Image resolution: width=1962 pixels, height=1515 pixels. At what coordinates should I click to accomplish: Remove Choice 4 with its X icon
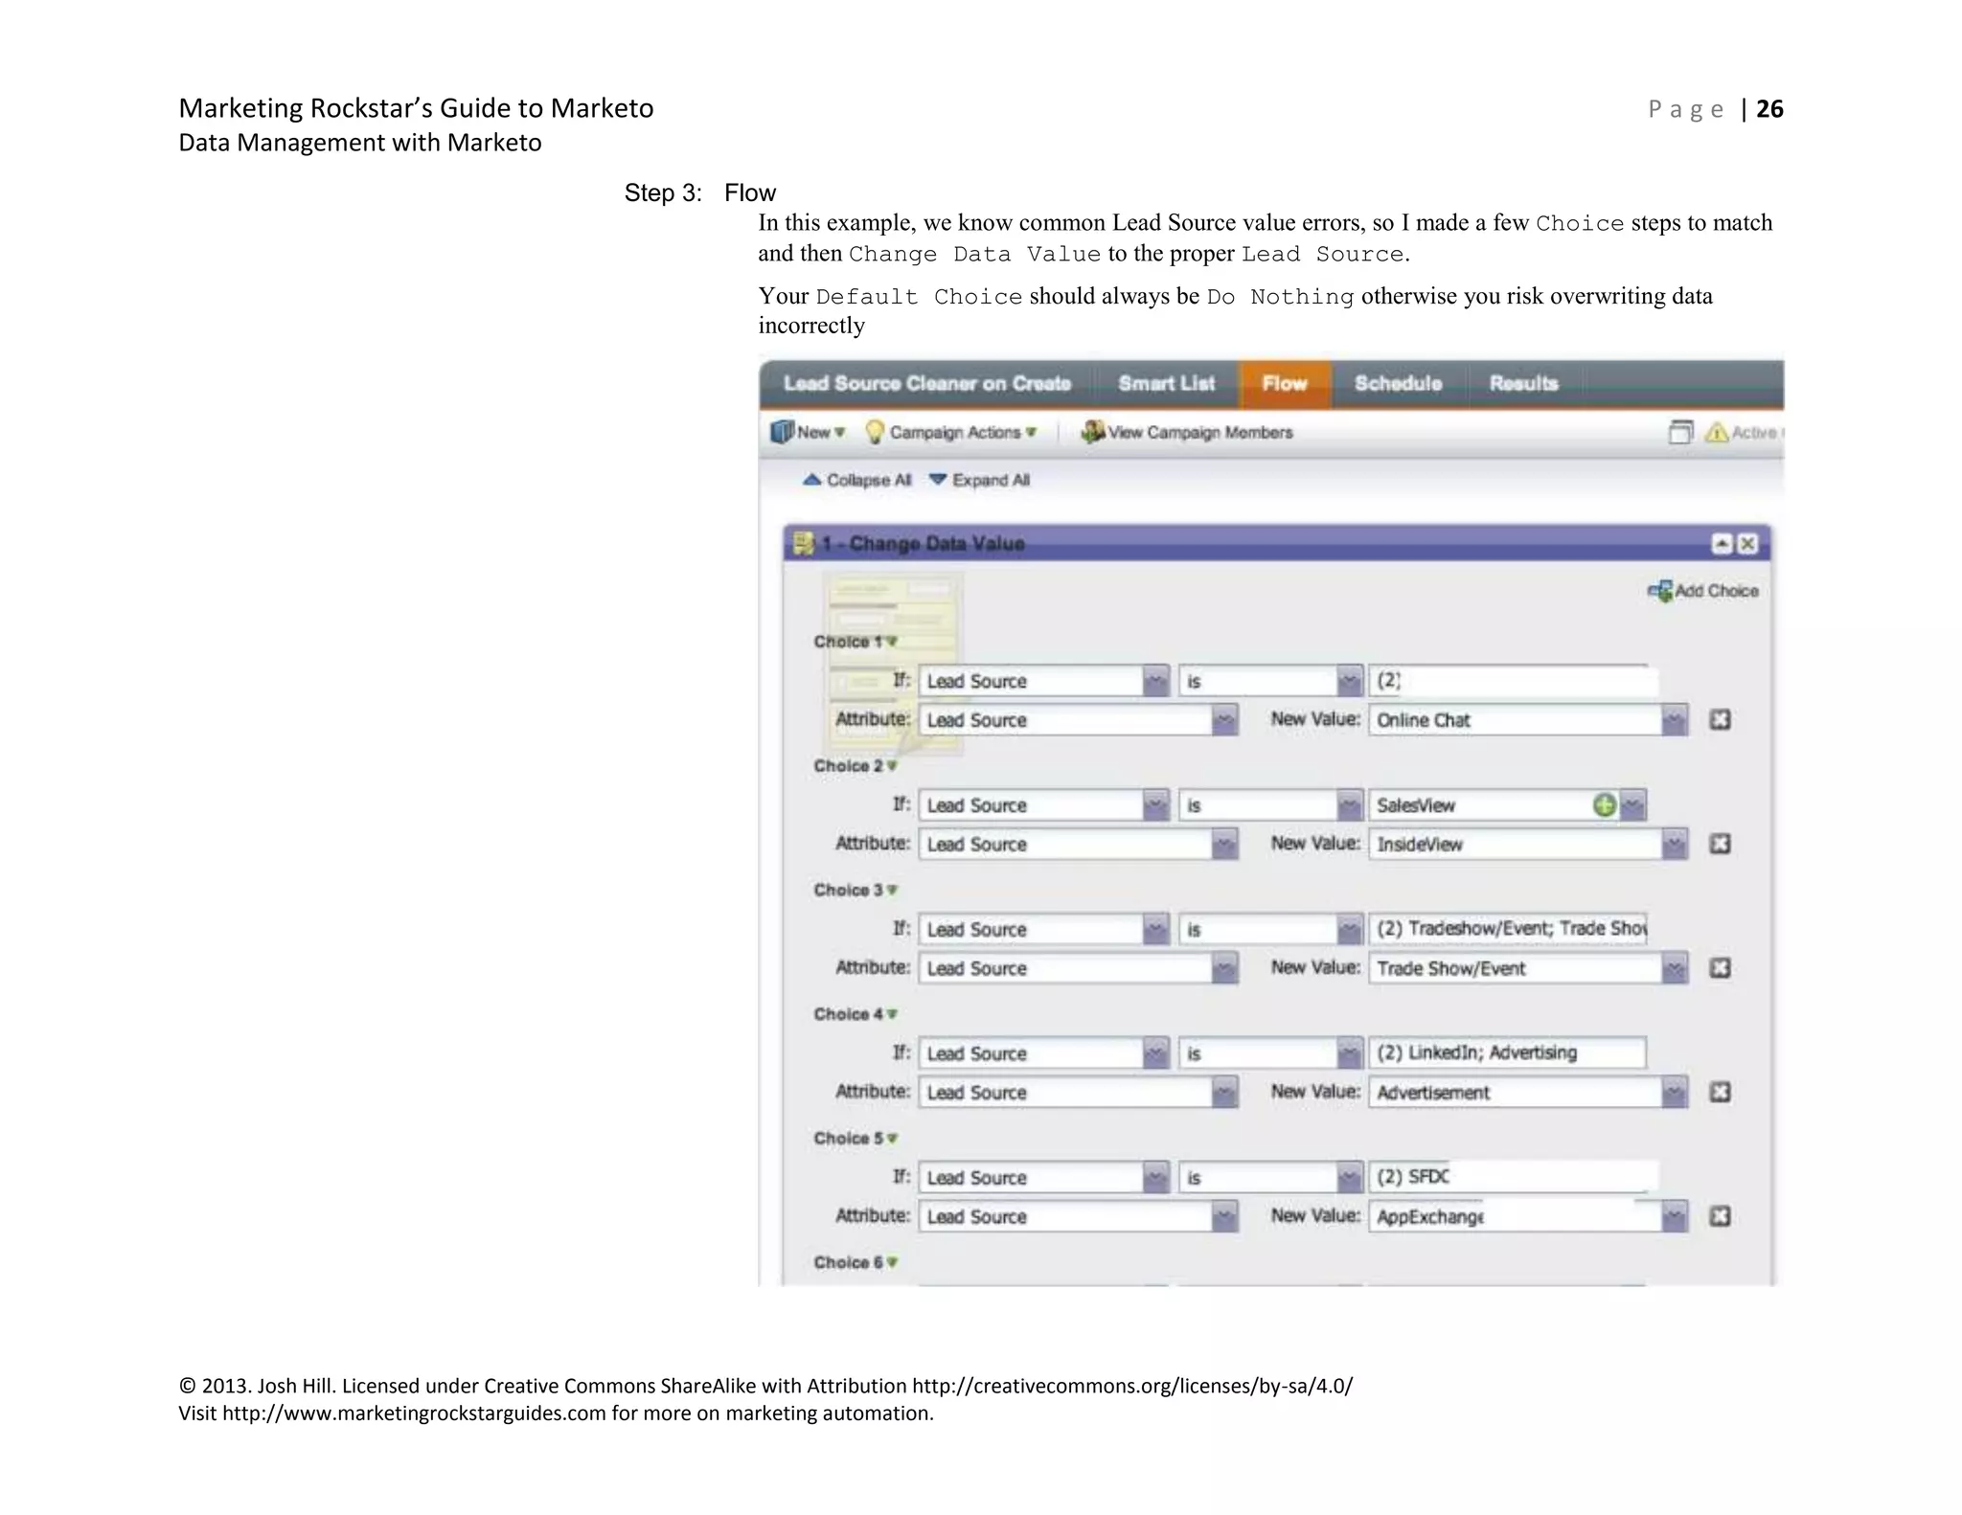pyautogui.click(x=1721, y=1092)
